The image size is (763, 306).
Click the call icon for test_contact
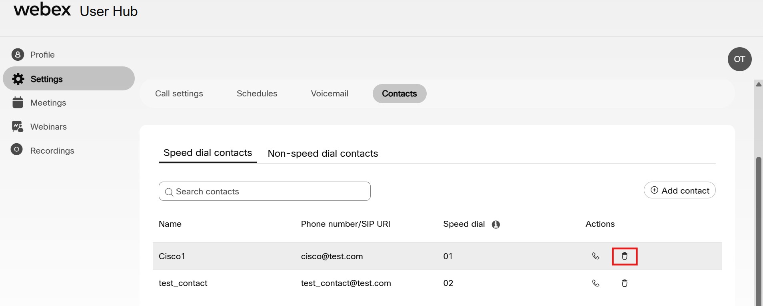tap(595, 283)
